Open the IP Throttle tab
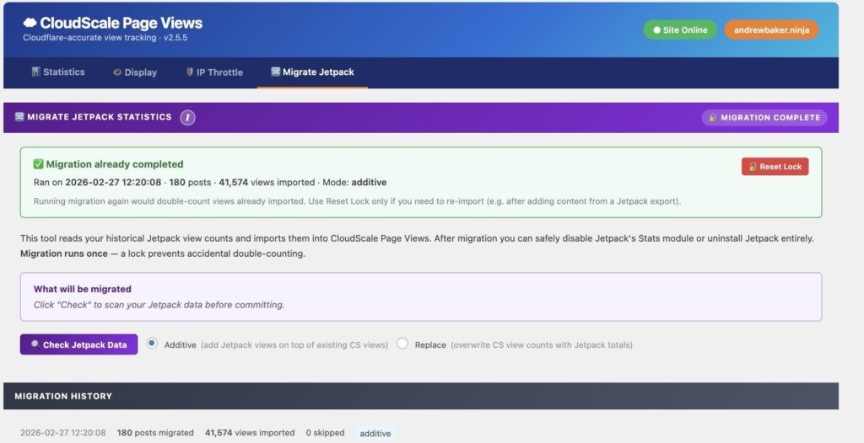864x443 pixels. pyautogui.click(x=215, y=72)
